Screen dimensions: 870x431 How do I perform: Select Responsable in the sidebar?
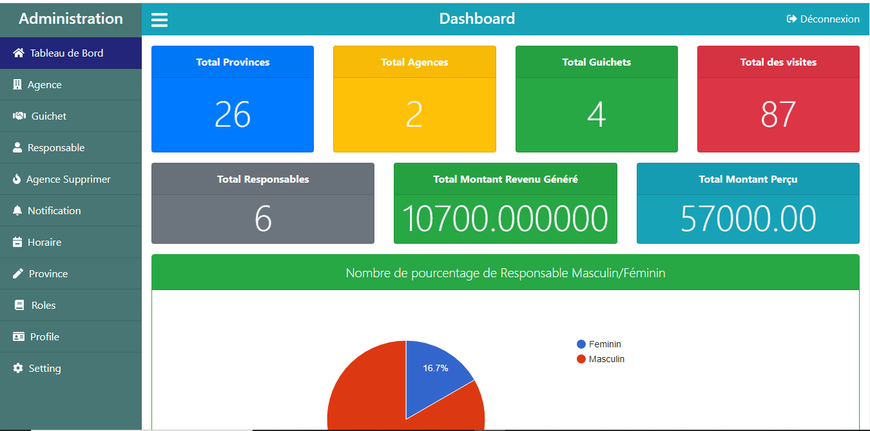(x=71, y=147)
